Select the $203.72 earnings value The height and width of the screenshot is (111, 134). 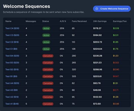(x=98, y=42)
